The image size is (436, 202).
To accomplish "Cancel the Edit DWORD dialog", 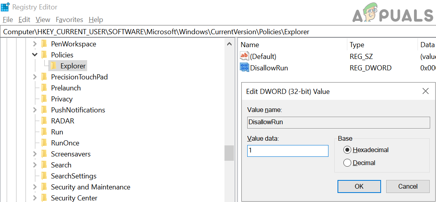I will [408, 186].
